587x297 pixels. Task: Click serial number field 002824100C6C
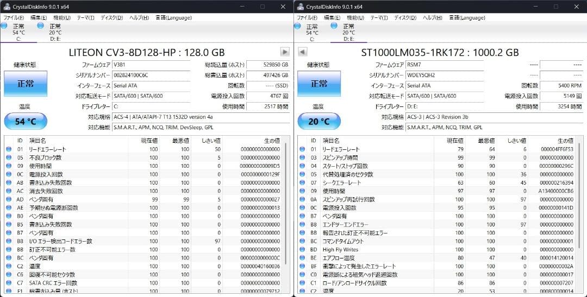(151, 75)
